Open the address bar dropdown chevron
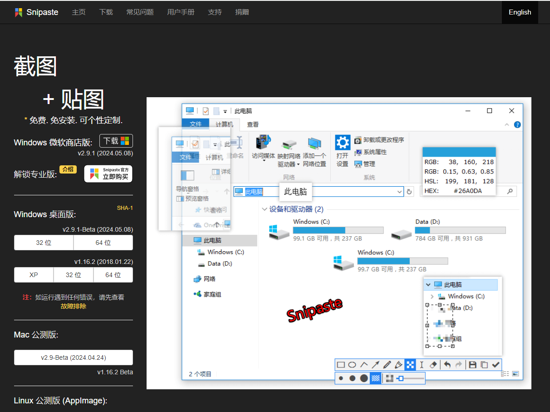This screenshot has width=550, height=412. (x=399, y=192)
